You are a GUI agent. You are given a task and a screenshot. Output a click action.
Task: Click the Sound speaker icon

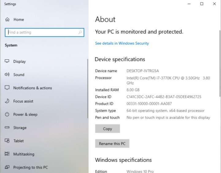tap(7, 75)
